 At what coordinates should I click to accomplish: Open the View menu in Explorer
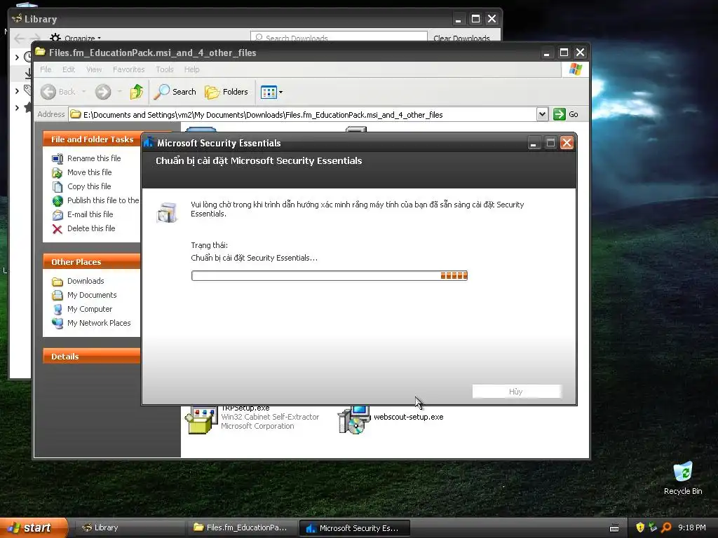click(x=94, y=69)
